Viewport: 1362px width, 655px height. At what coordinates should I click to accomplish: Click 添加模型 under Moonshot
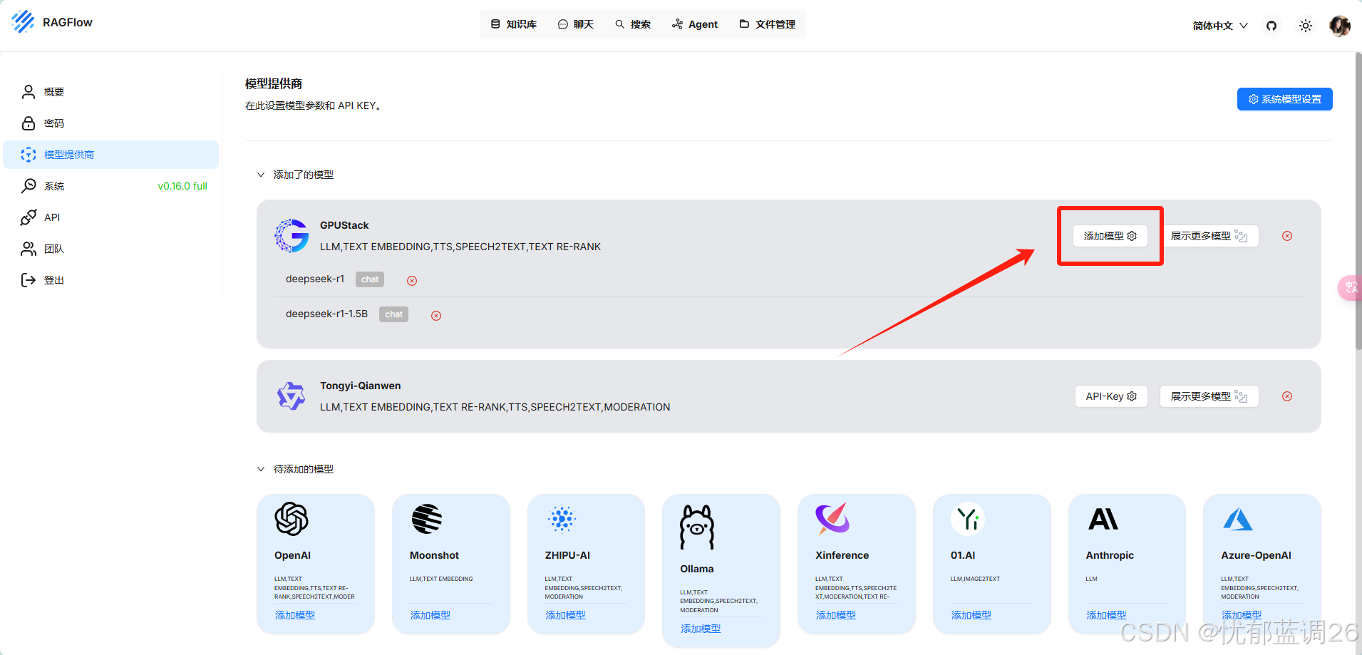[x=430, y=615]
